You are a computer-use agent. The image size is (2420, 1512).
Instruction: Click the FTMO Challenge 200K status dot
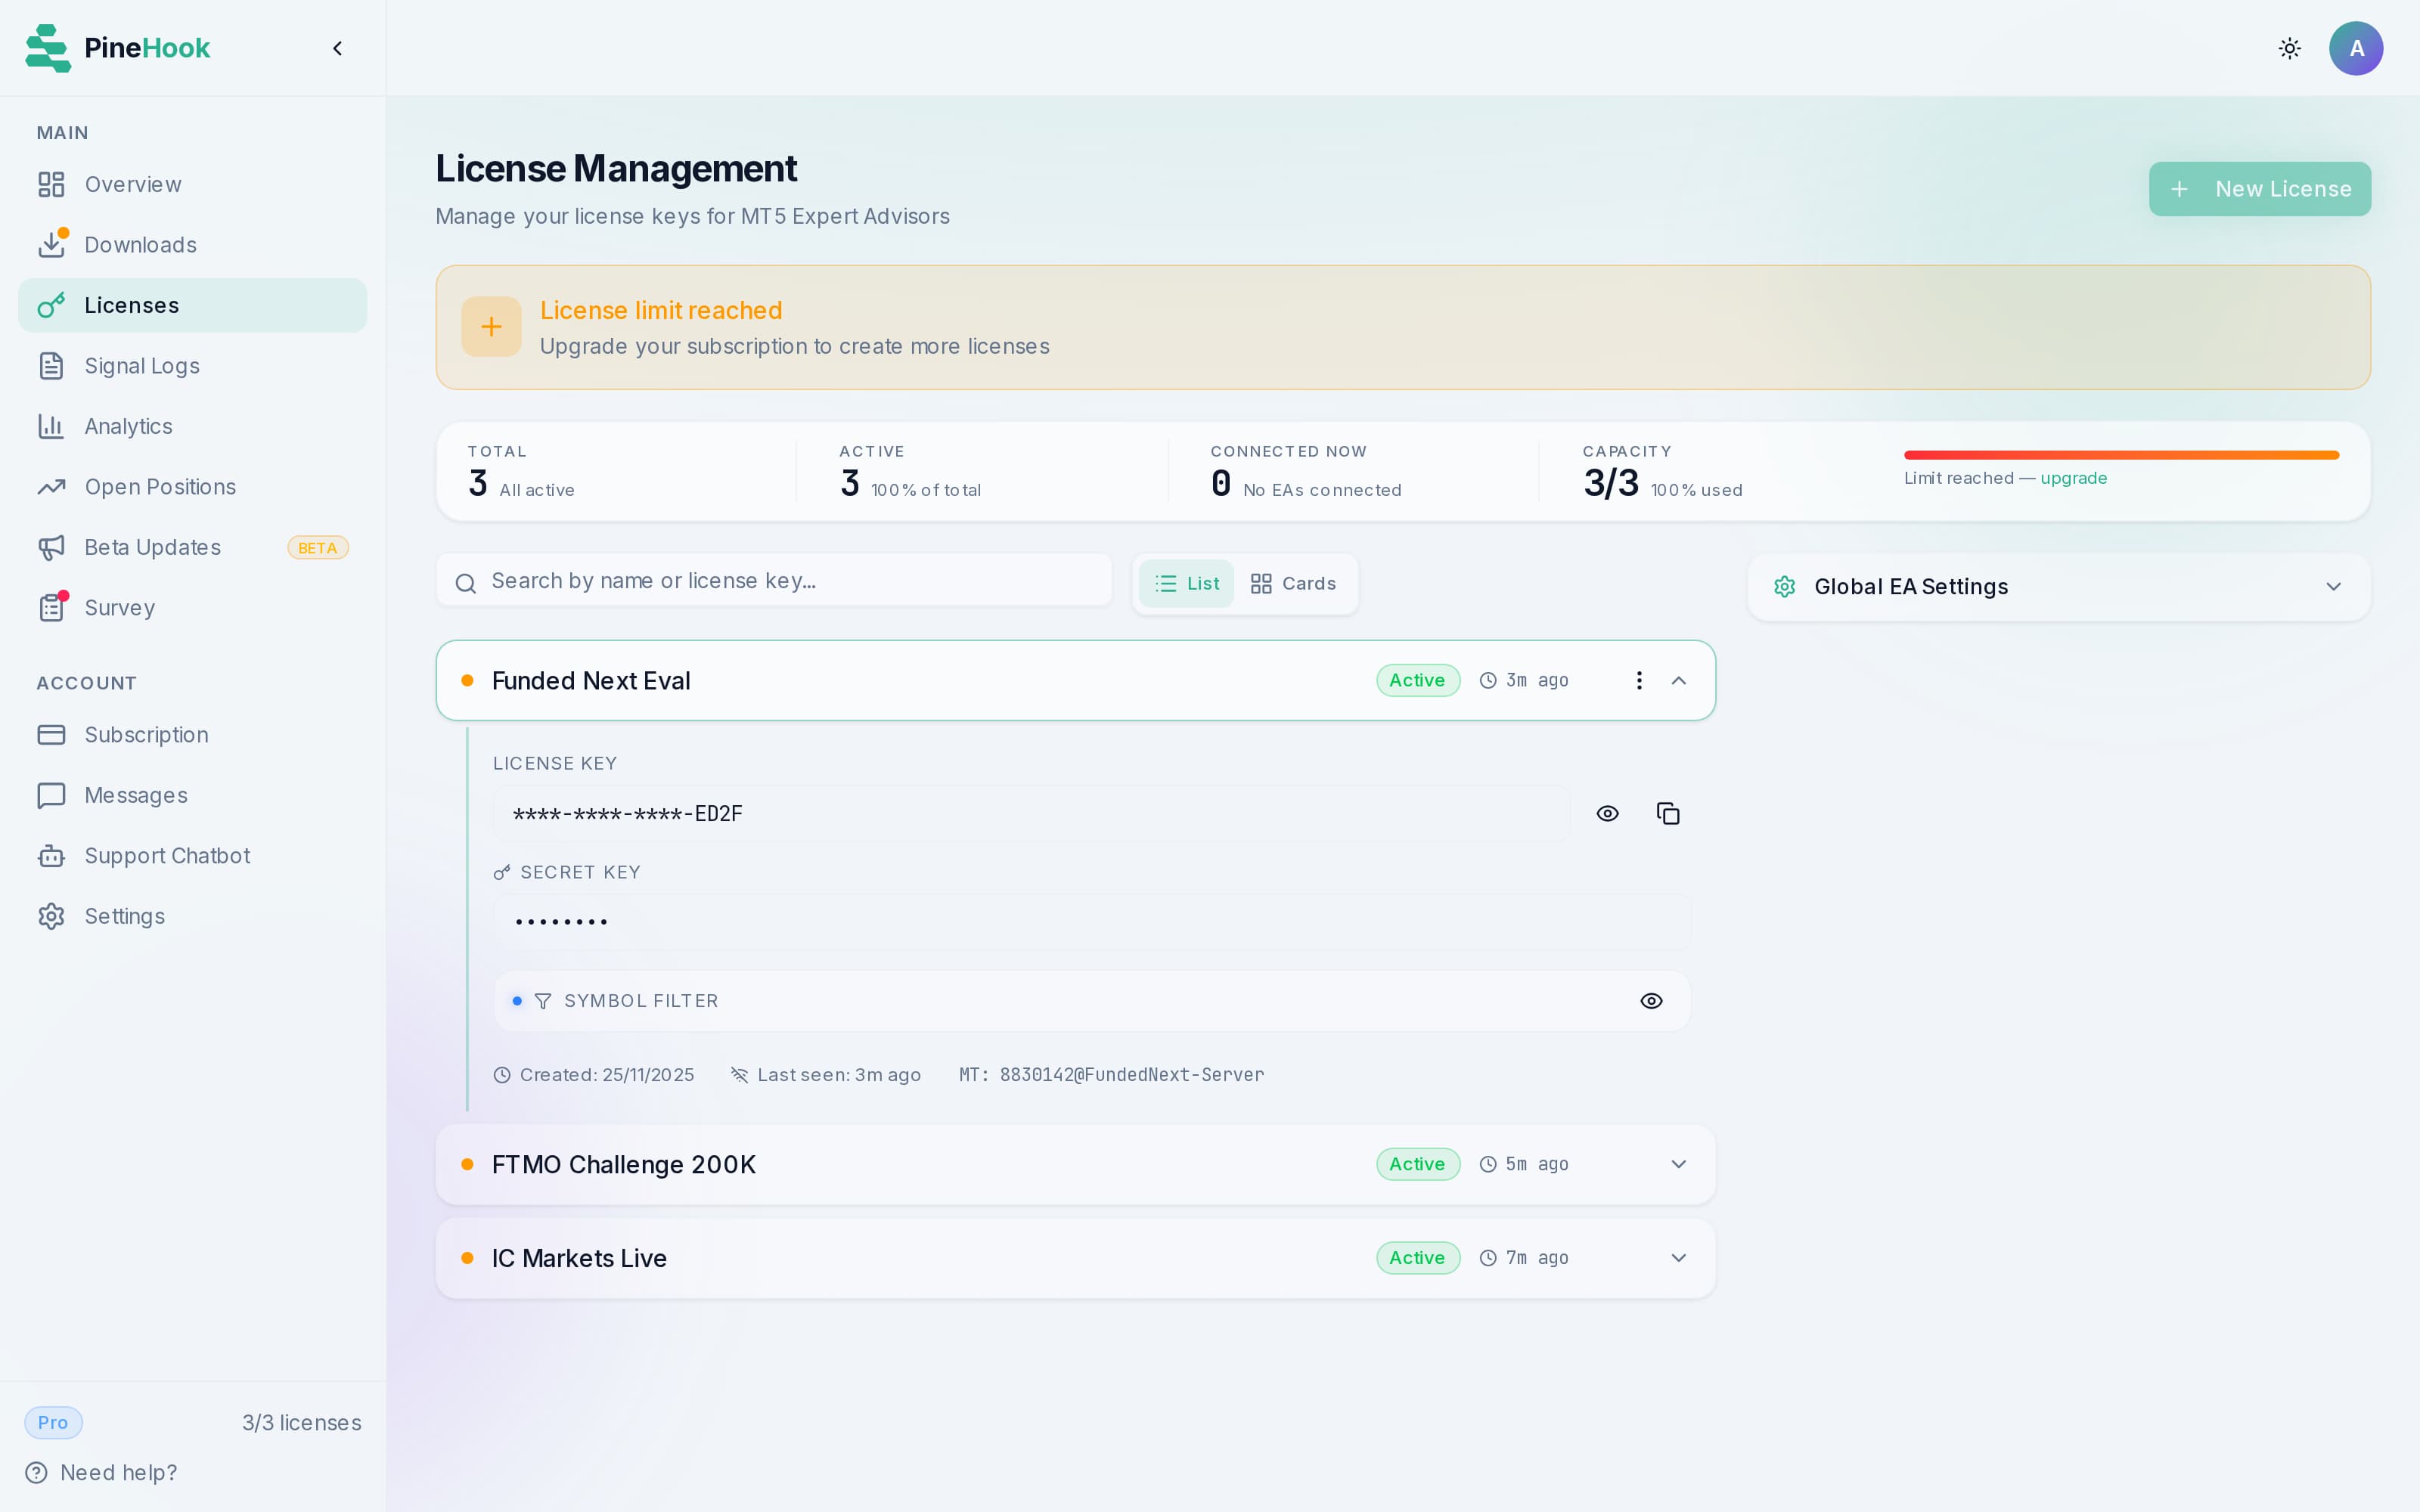467,1164
